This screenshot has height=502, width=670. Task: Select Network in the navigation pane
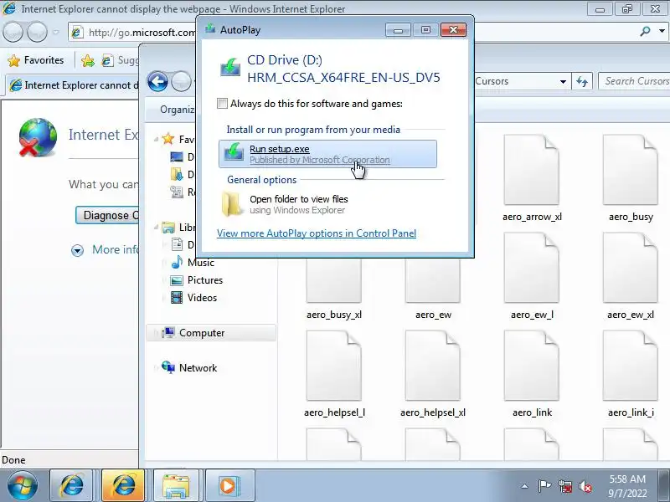coord(198,368)
